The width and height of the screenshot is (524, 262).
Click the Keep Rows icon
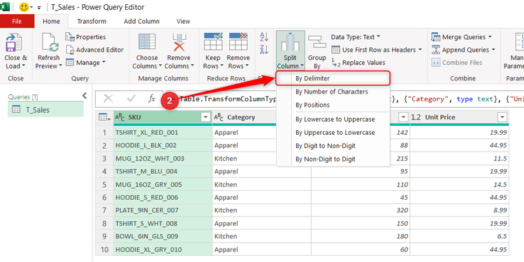213,41
